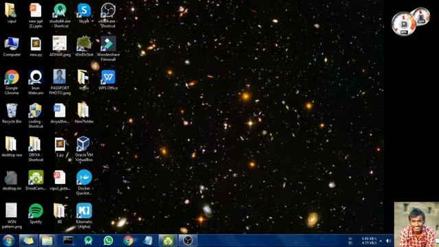Click the large CPU meter gadget dial
This screenshot has height=247, width=439.
(403, 23)
